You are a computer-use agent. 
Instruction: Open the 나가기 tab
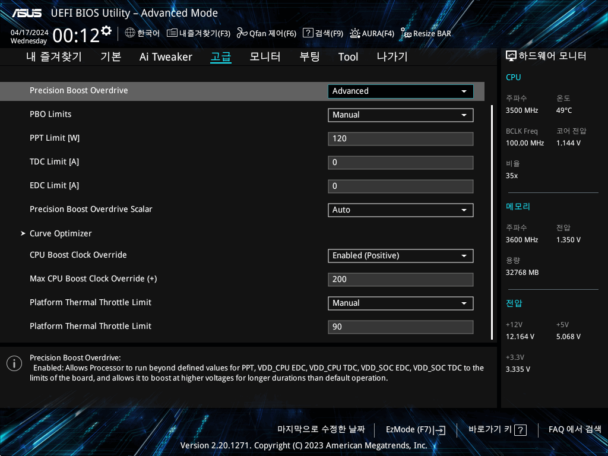click(x=392, y=57)
